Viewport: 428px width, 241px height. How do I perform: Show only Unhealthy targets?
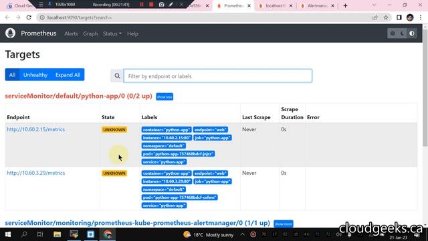(35, 74)
